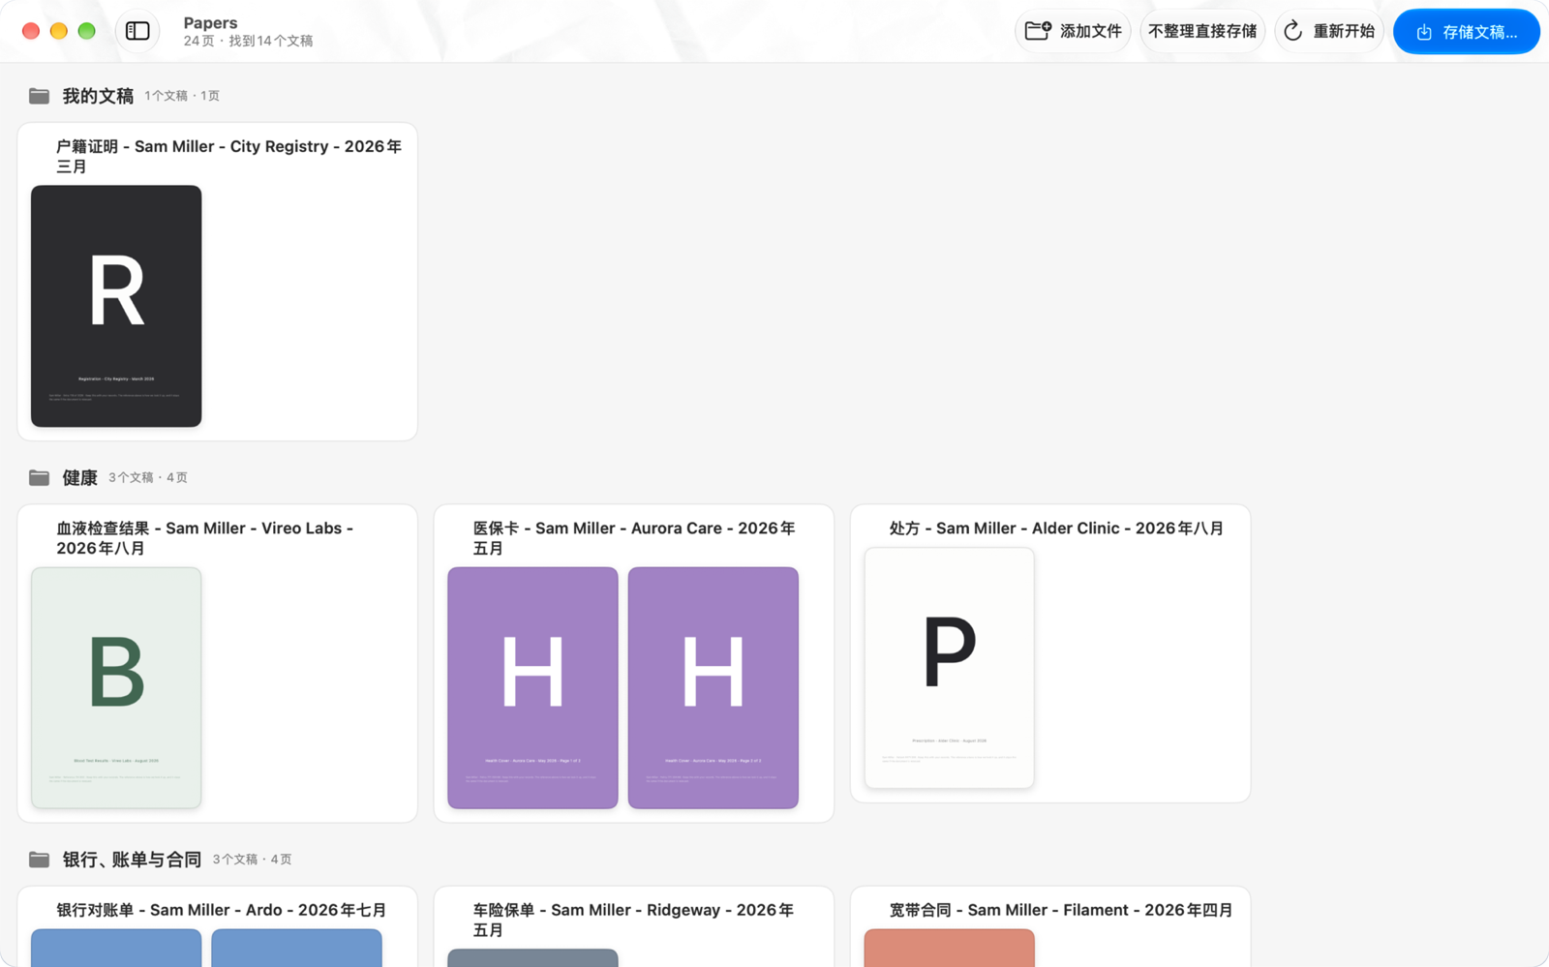Click the save-documents download icon
This screenshot has width=1549, height=967.
tap(1424, 32)
